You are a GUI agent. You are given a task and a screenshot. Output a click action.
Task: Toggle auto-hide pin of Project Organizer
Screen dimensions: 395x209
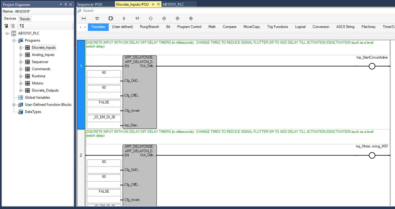66,4
